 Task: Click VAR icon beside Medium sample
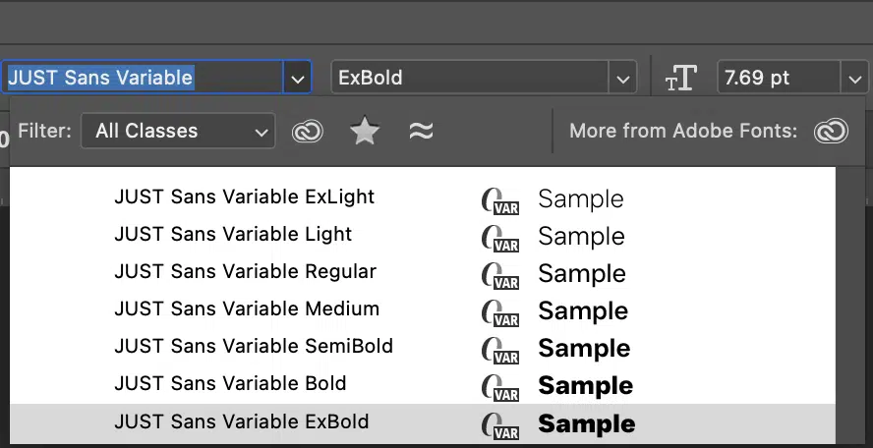tap(500, 312)
